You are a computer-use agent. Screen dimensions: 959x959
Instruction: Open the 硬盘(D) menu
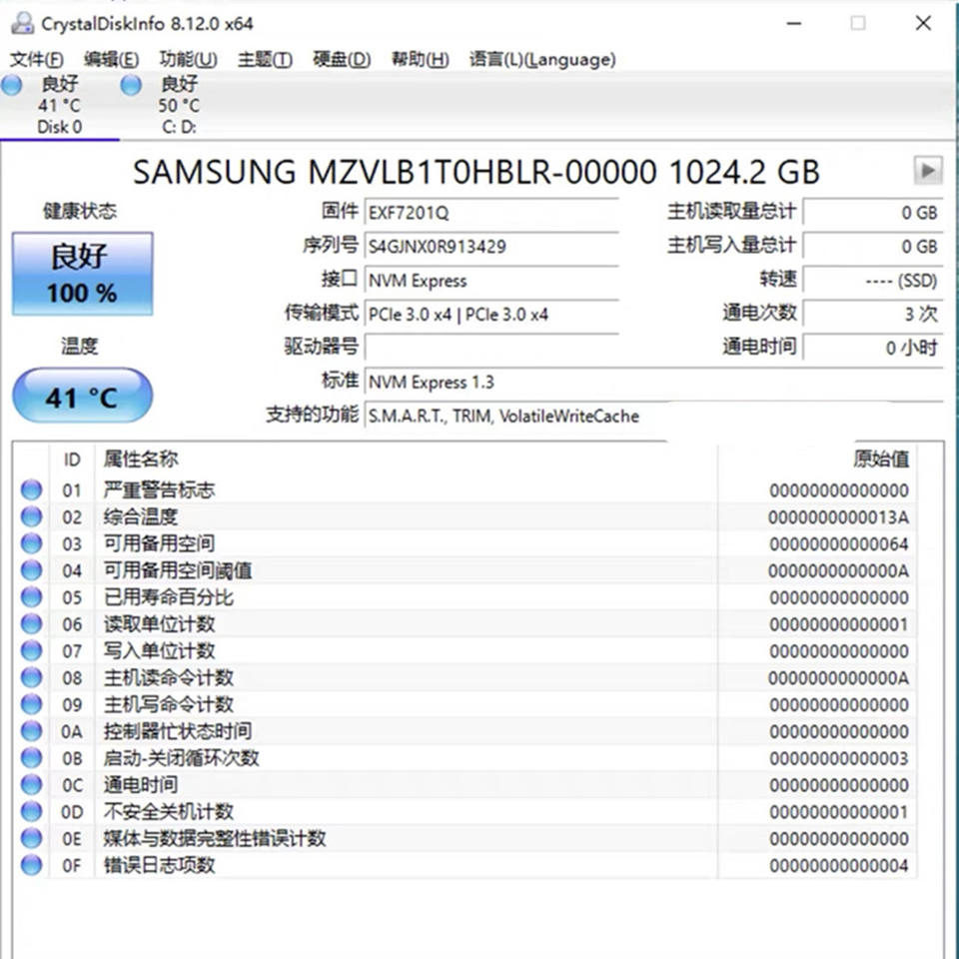[x=342, y=59]
